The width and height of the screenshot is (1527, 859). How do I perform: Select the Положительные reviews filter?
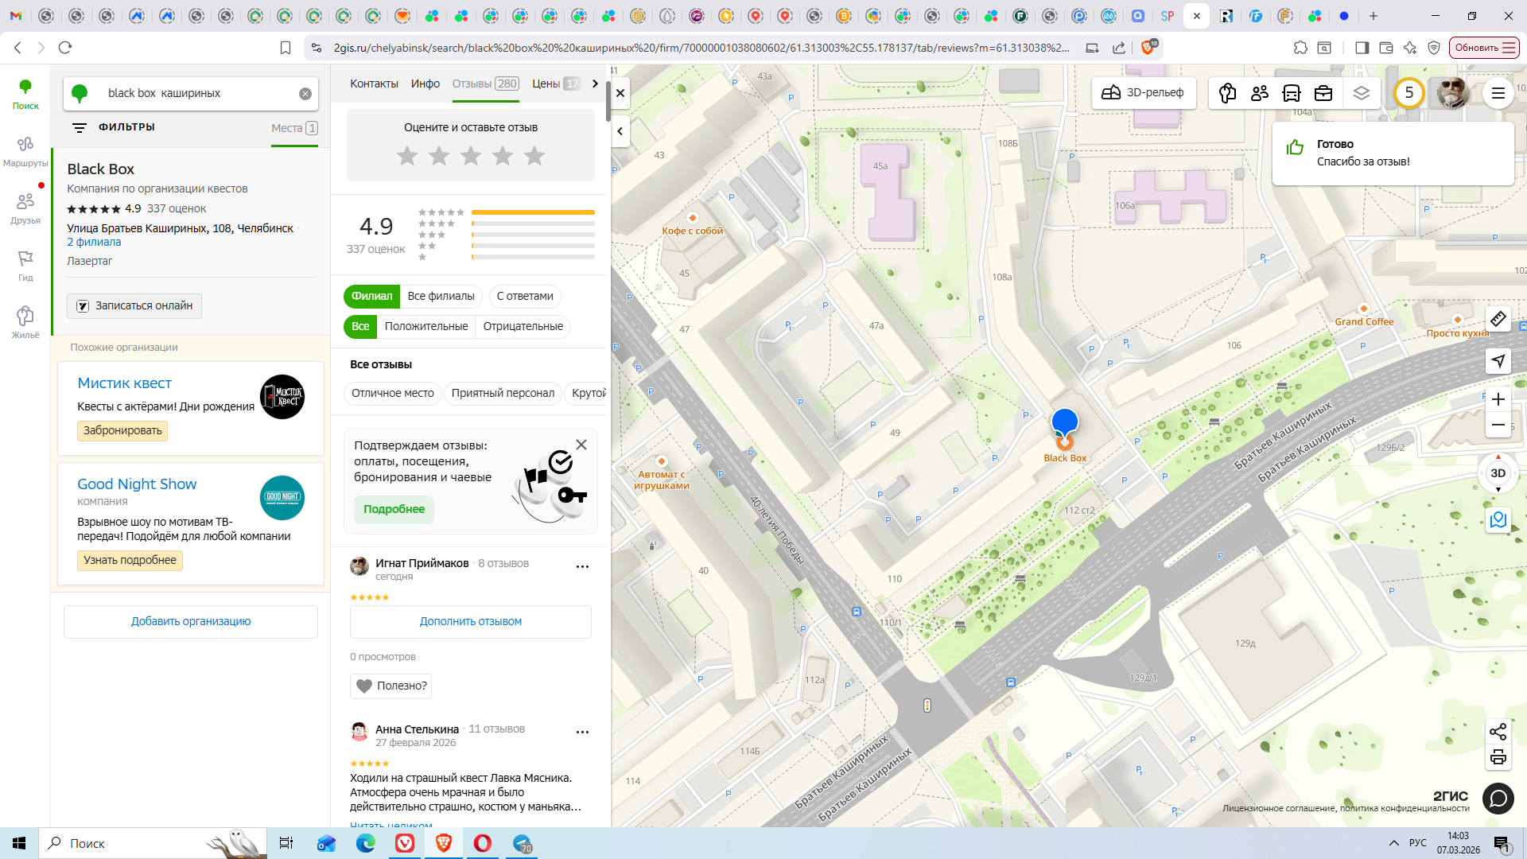(426, 326)
